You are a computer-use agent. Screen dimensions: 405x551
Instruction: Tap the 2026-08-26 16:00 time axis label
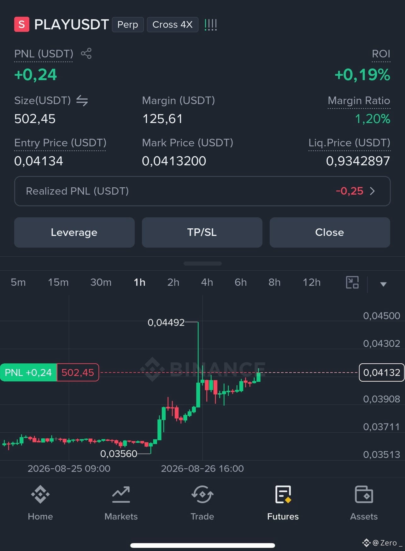point(202,468)
